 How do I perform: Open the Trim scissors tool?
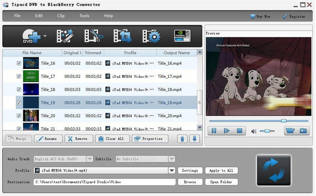pyautogui.click(x=94, y=36)
